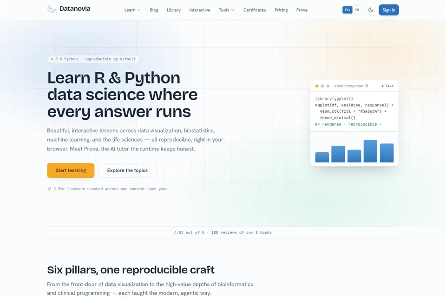
Task: Click the dose-response.R file name
Action: [351, 86]
